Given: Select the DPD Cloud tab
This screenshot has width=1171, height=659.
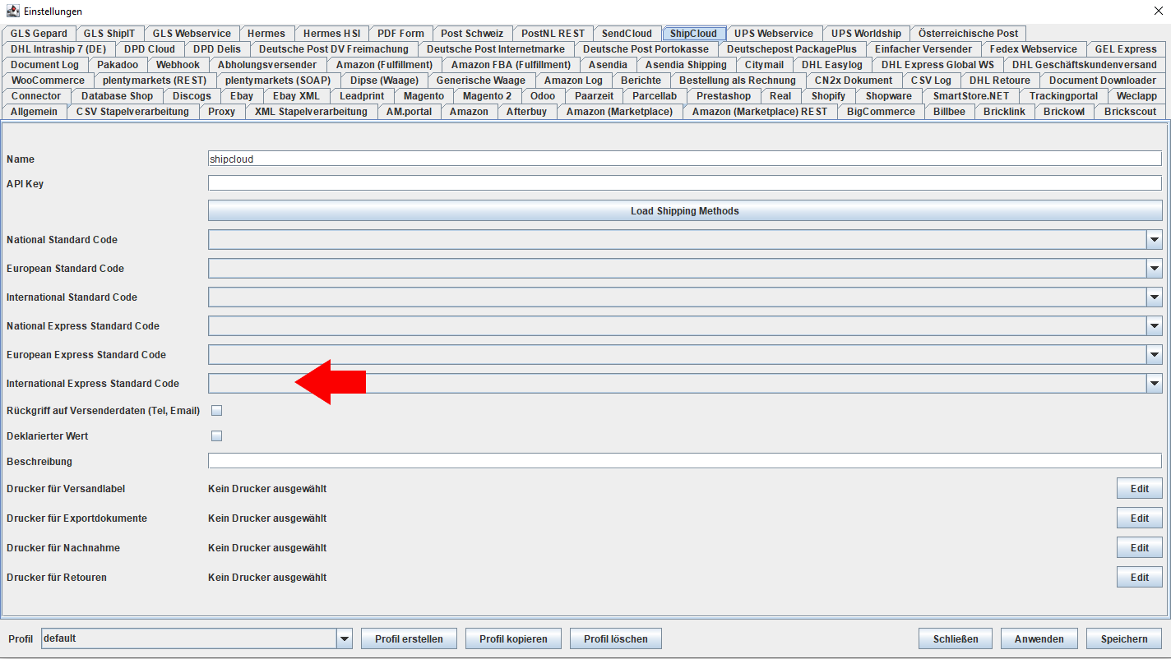Looking at the screenshot, I should coord(150,49).
